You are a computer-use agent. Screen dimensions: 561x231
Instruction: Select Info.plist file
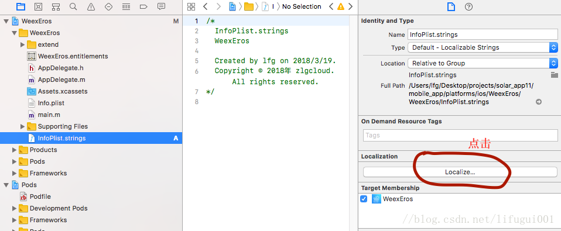click(x=91, y=103)
